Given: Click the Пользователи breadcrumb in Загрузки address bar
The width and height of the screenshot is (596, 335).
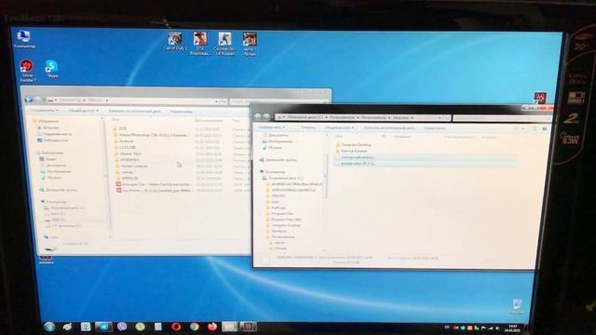Looking at the screenshot, I should pos(342,117).
